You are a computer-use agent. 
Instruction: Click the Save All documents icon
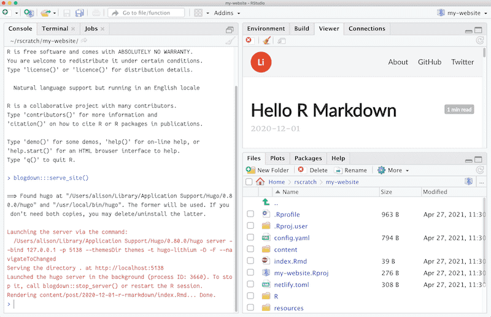(x=80, y=13)
